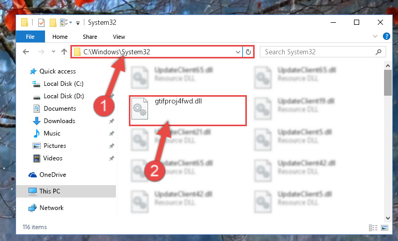Open the Help question mark icon
The image size is (398, 241).
386,37
